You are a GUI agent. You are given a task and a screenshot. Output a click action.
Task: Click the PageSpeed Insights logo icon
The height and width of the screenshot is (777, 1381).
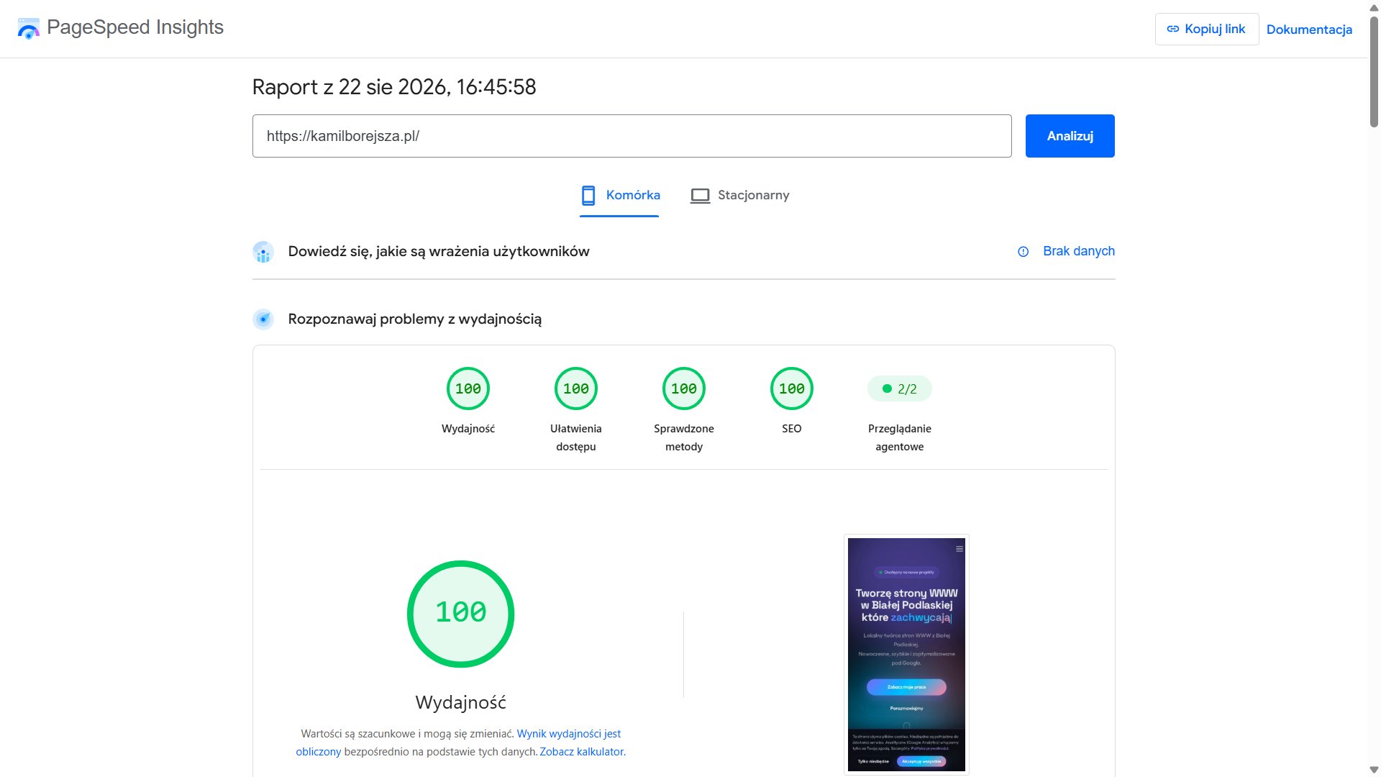29,29
